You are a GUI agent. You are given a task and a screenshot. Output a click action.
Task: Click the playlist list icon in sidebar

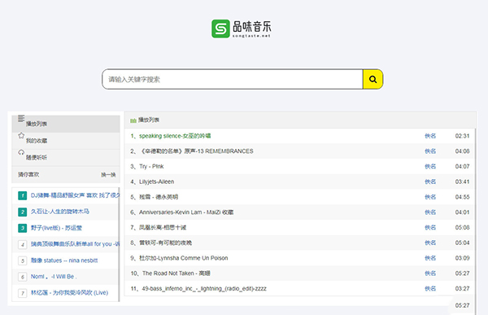tap(21, 118)
